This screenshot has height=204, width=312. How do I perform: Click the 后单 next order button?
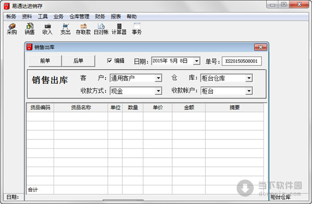pos(78,61)
